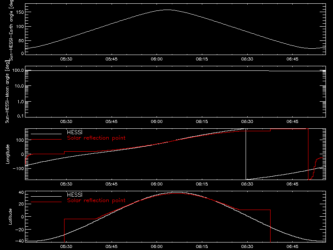Click 06:30 label under Longitude plot
333x250 pixels.
pos(247,184)
